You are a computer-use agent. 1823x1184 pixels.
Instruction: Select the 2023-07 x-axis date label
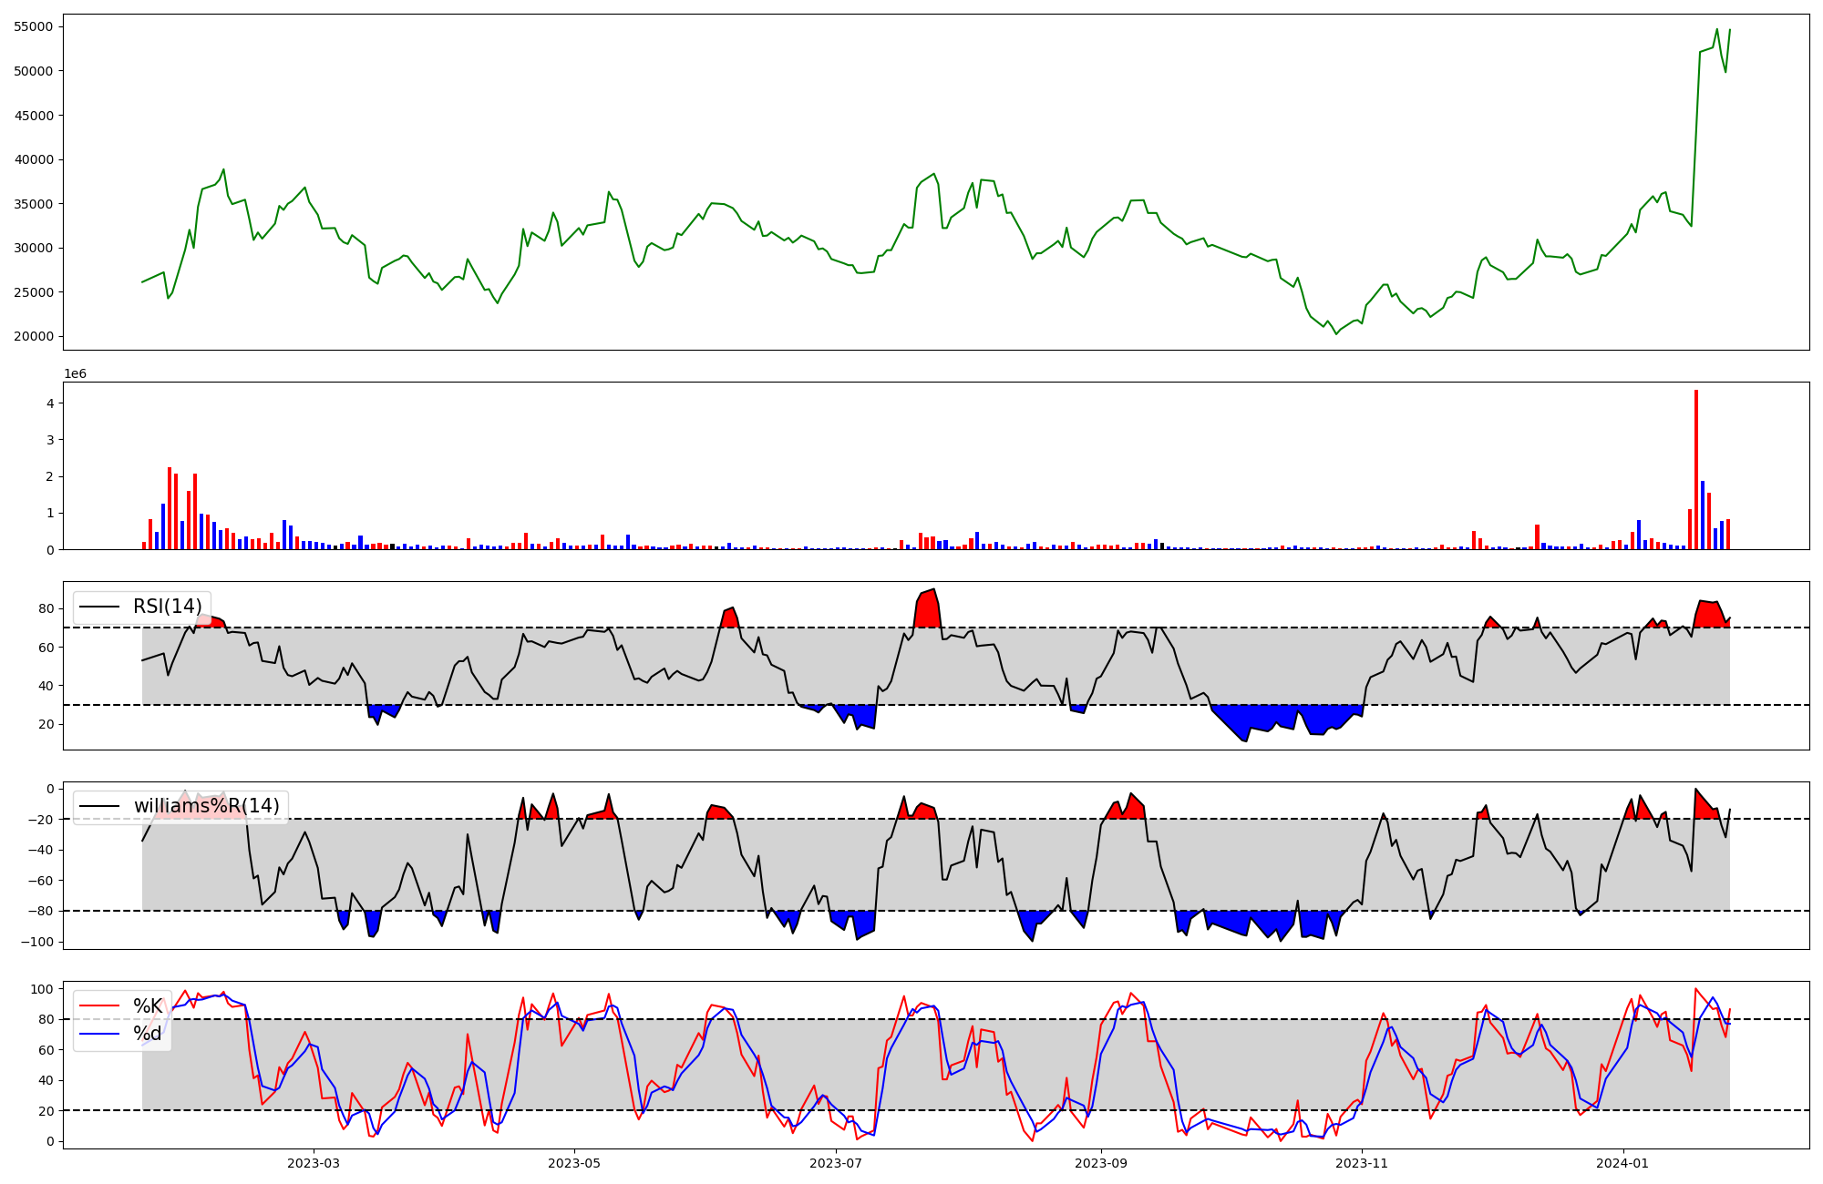[836, 1163]
